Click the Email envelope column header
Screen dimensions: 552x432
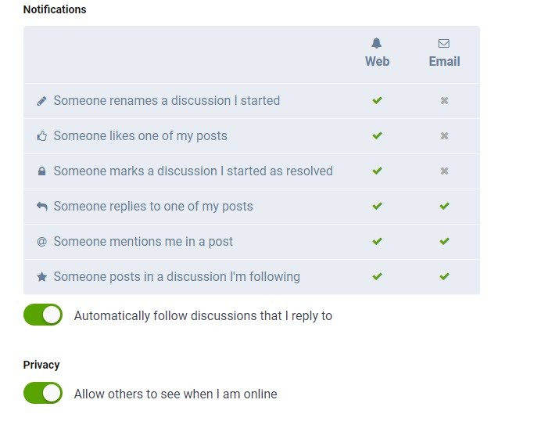pos(444,53)
